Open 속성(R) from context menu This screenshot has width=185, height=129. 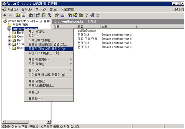[49, 92]
